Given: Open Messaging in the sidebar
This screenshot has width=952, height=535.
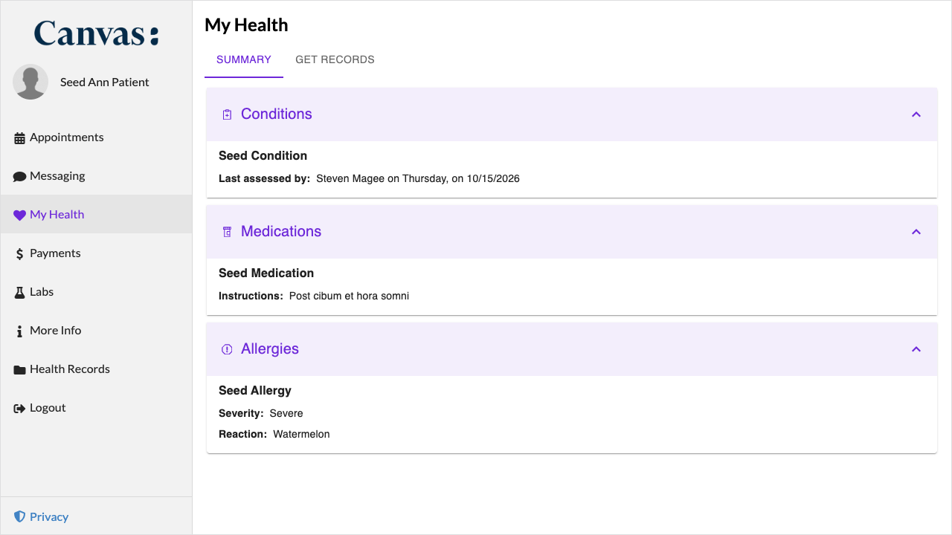Looking at the screenshot, I should (97, 176).
